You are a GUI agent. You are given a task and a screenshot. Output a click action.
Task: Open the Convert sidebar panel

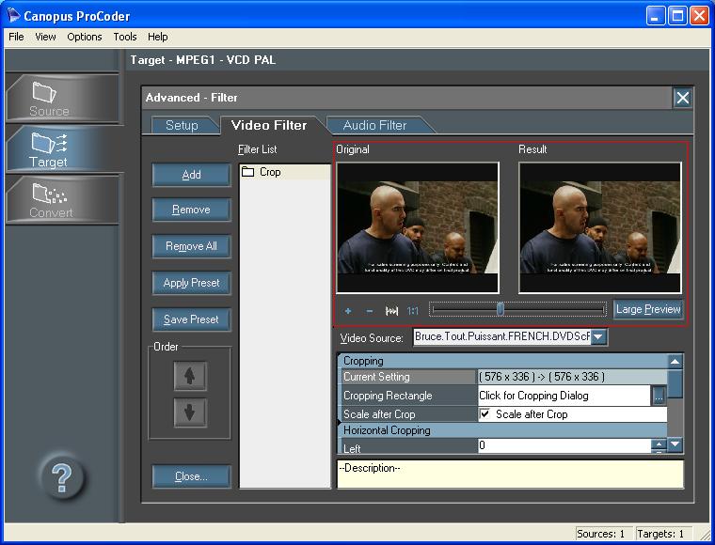pyautogui.click(x=61, y=199)
